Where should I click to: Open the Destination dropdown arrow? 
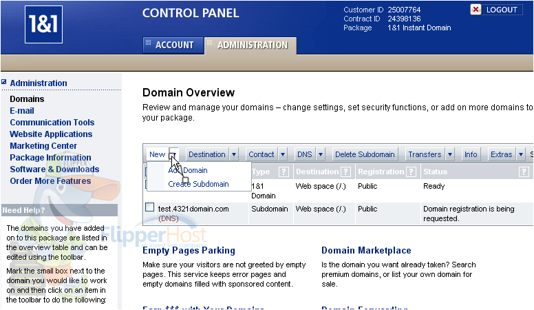pos(234,154)
